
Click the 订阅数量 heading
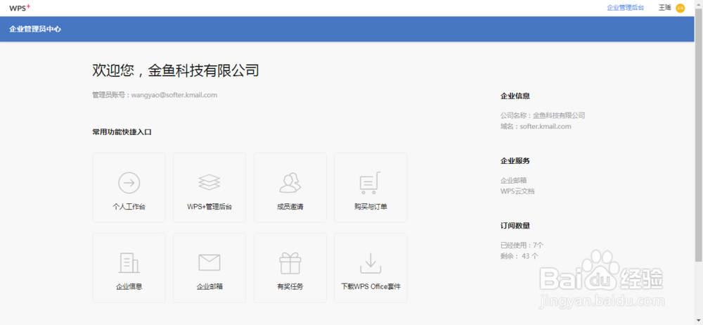[x=515, y=226]
